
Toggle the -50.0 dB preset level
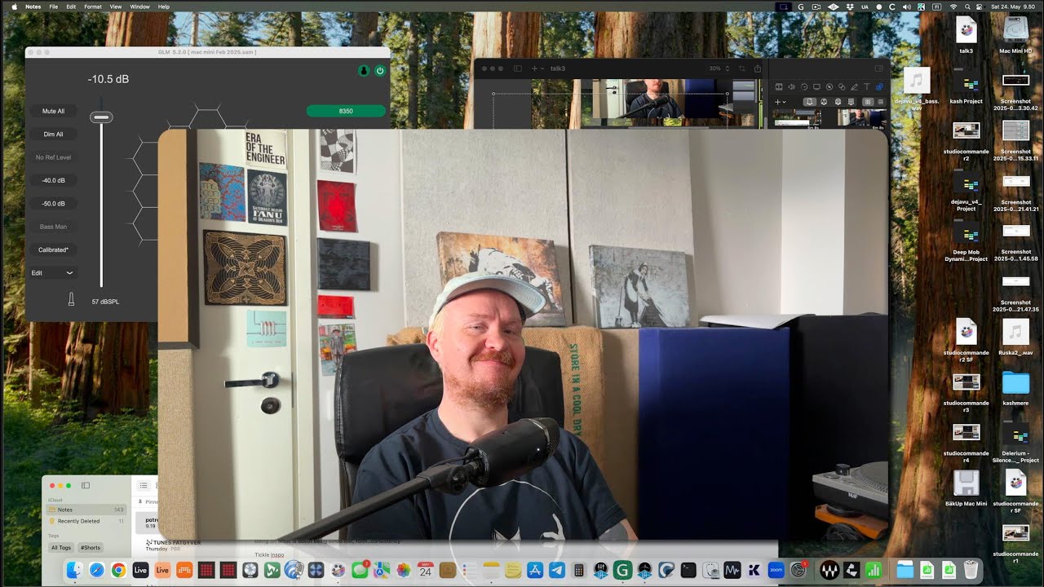(x=53, y=203)
